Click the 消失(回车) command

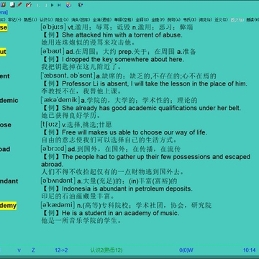pyautogui.click(x=81, y=19)
